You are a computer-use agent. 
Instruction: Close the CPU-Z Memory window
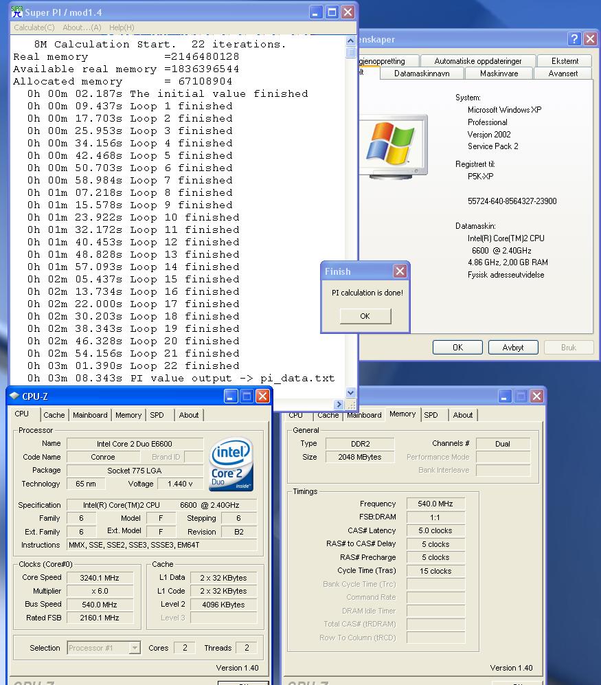pyautogui.click(x=536, y=396)
